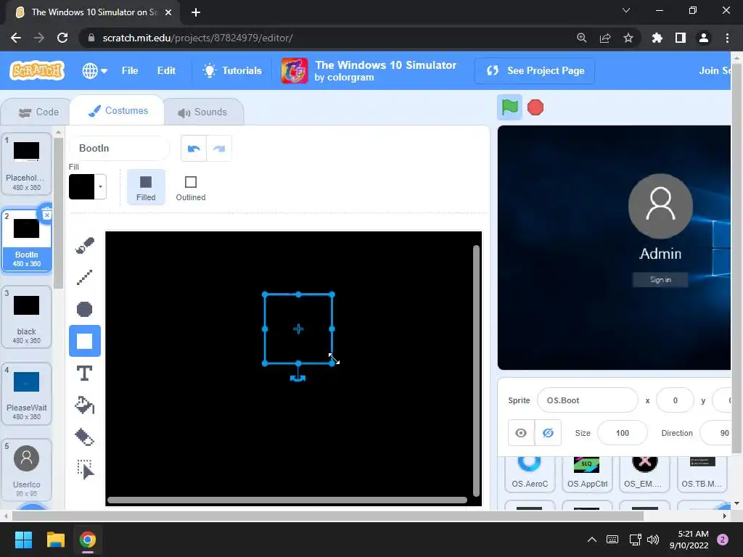Viewport: 743px width, 557px height.
Task: Choose the Filled rectangle mode
Action: pyautogui.click(x=146, y=188)
